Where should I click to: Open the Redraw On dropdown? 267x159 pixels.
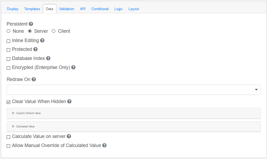point(134,90)
